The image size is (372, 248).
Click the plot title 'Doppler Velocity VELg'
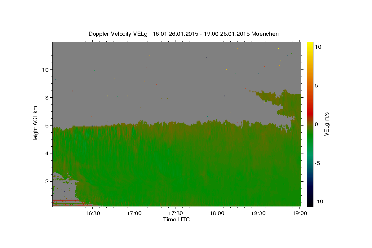click(119, 34)
